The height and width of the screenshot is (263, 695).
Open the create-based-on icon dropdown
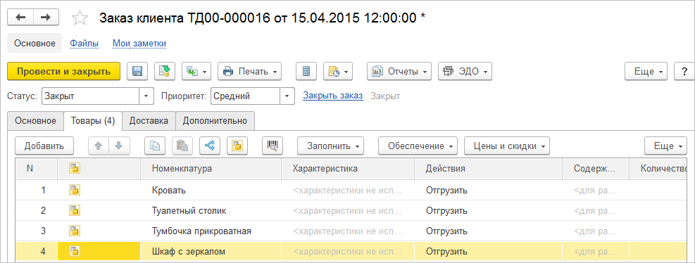coord(196,71)
